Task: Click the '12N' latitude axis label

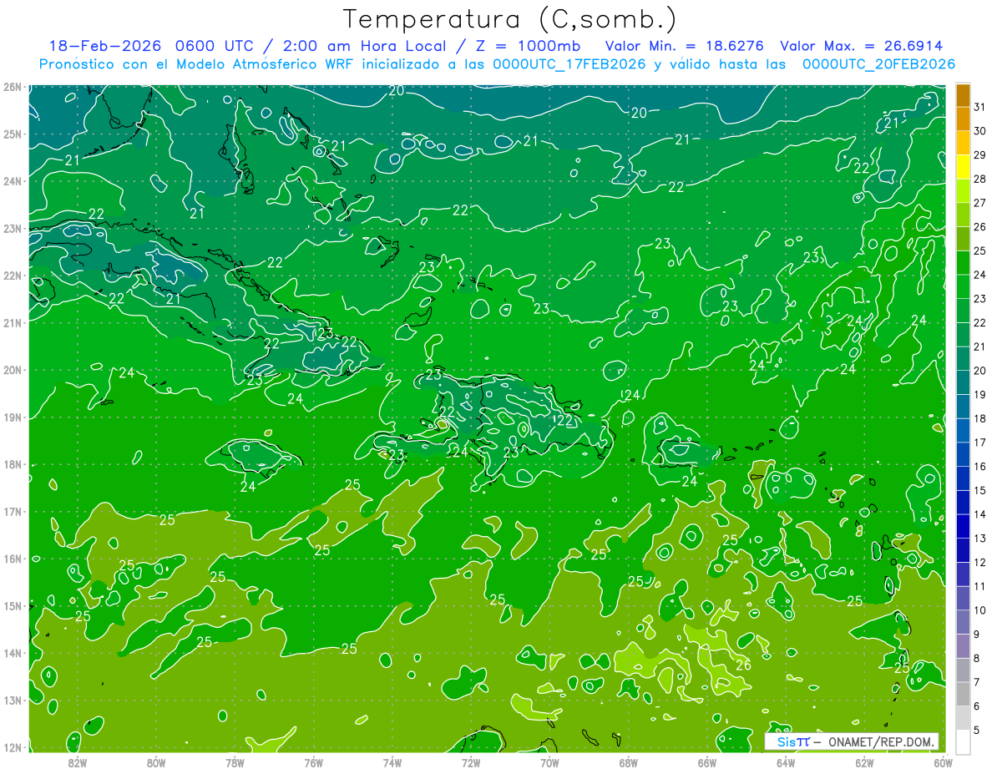Action: (13, 747)
